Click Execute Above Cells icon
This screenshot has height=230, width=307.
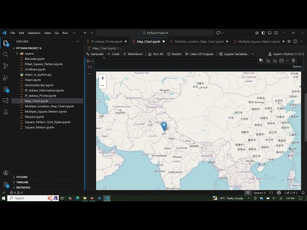tap(268, 61)
